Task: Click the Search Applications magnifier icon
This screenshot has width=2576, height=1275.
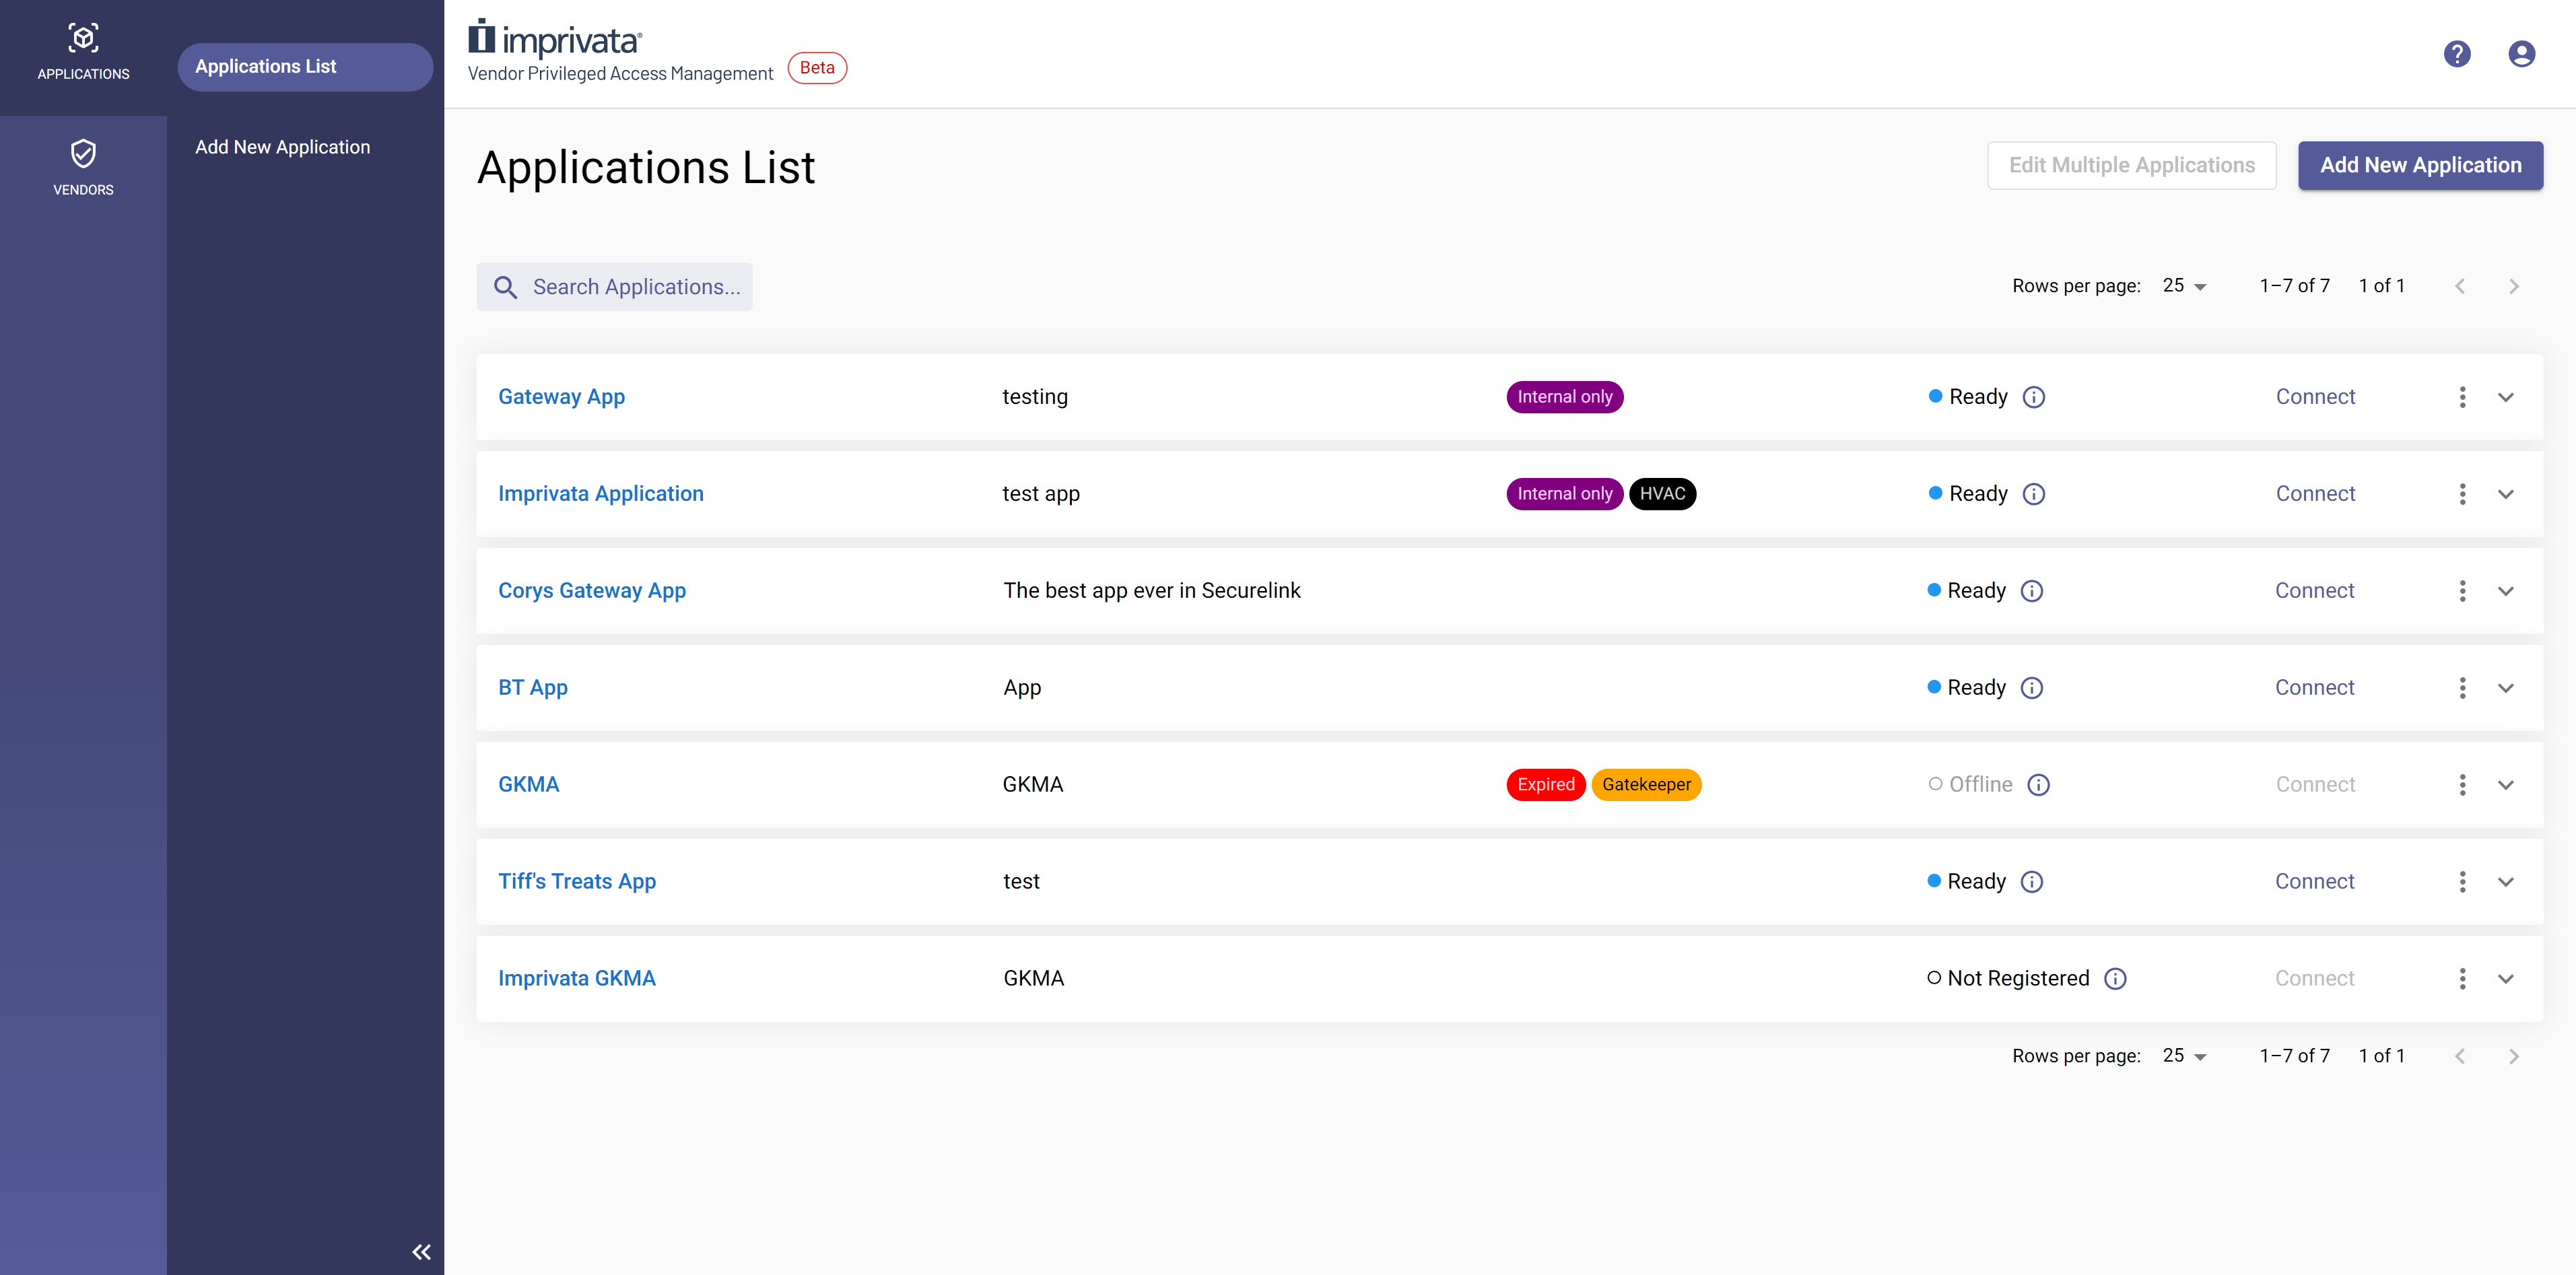Action: (506, 287)
